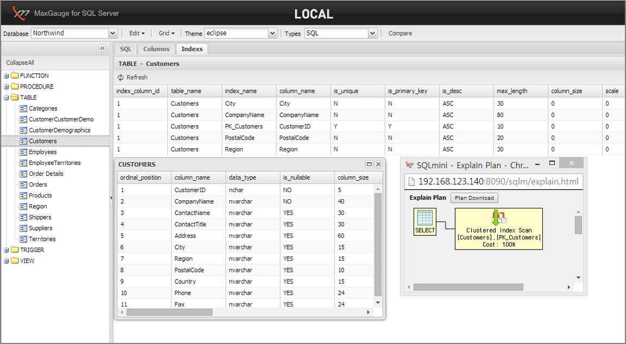Image resolution: width=626 pixels, height=344 pixels.
Task: Open the Edit dropdown menu
Action: 137,33
